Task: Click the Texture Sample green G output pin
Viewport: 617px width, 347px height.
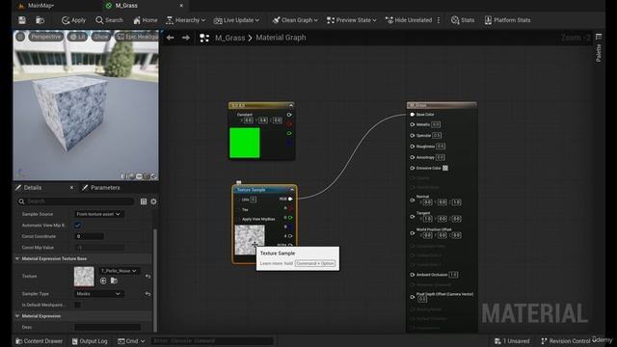Action: click(x=290, y=218)
